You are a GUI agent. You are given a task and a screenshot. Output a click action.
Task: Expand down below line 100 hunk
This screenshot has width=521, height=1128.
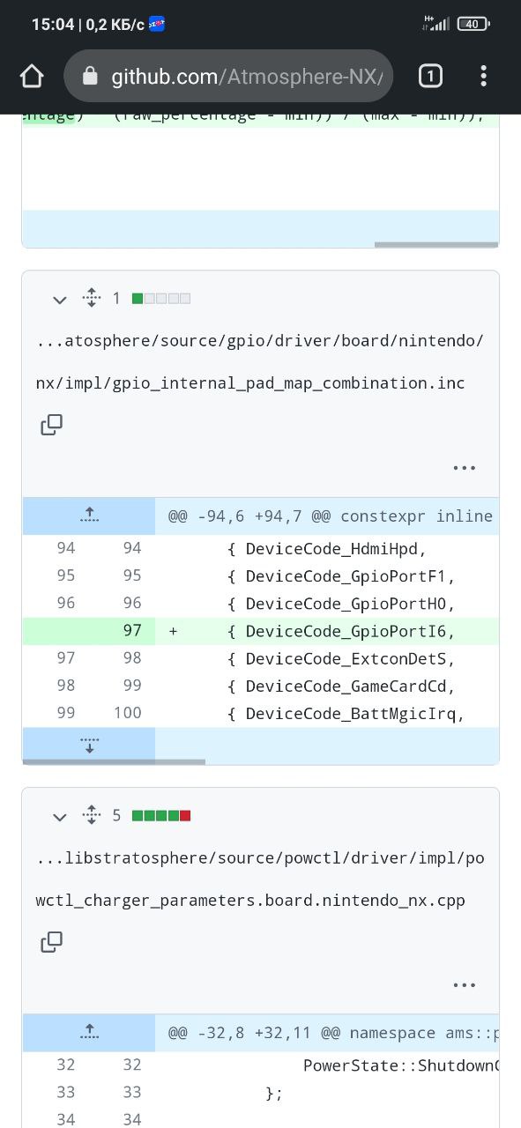tap(89, 745)
